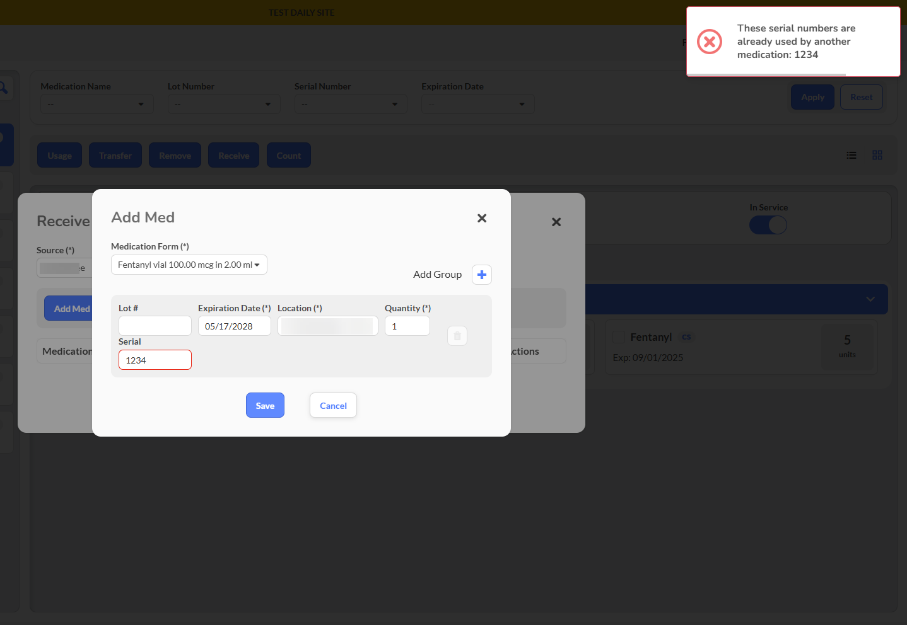
Task: Open the Medication Name filter dropdown
Action: [97, 104]
